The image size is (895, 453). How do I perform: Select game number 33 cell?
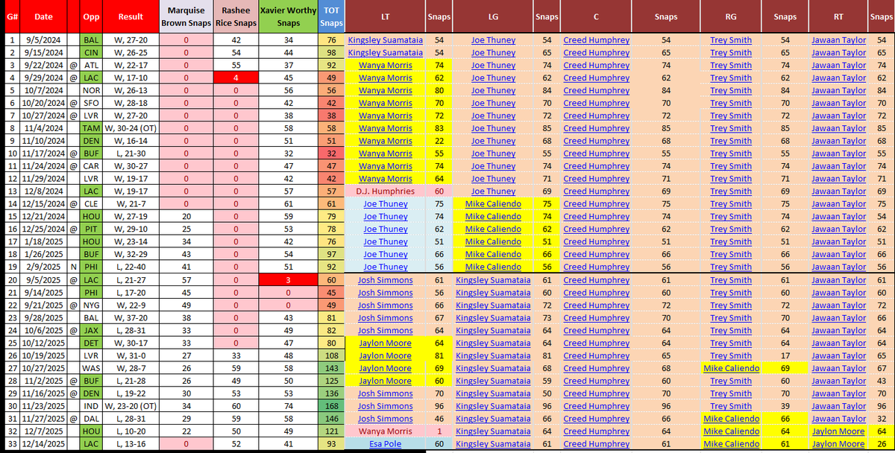[11, 444]
